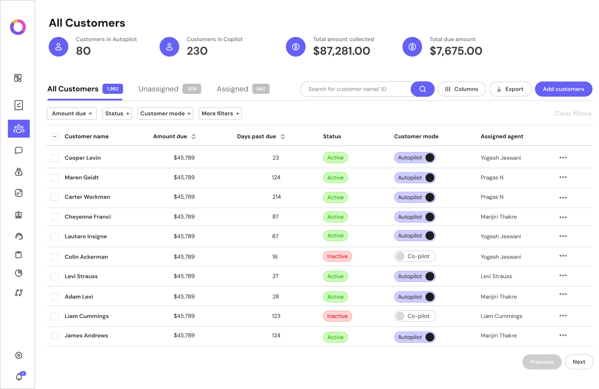Image resolution: width=599 pixels, height=389 pixels.
Task: Click the workflow arrows icon in sidebar
Action: pyautogui.click(x=19, y=292)
